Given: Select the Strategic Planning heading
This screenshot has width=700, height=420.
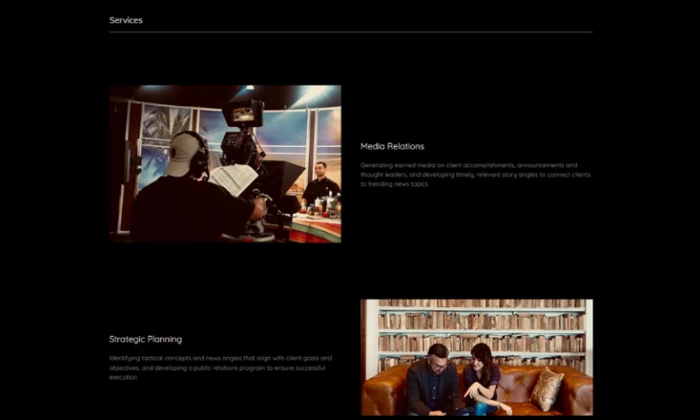Looking at the screenshot, I should (x=145, y=339).
